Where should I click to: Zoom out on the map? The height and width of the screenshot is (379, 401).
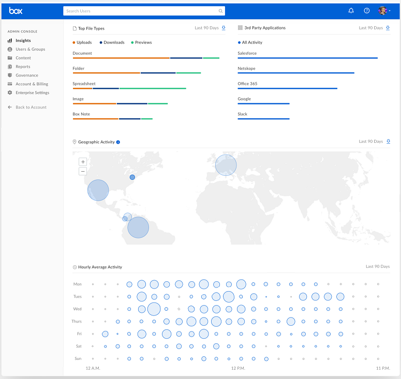[83, 171]
